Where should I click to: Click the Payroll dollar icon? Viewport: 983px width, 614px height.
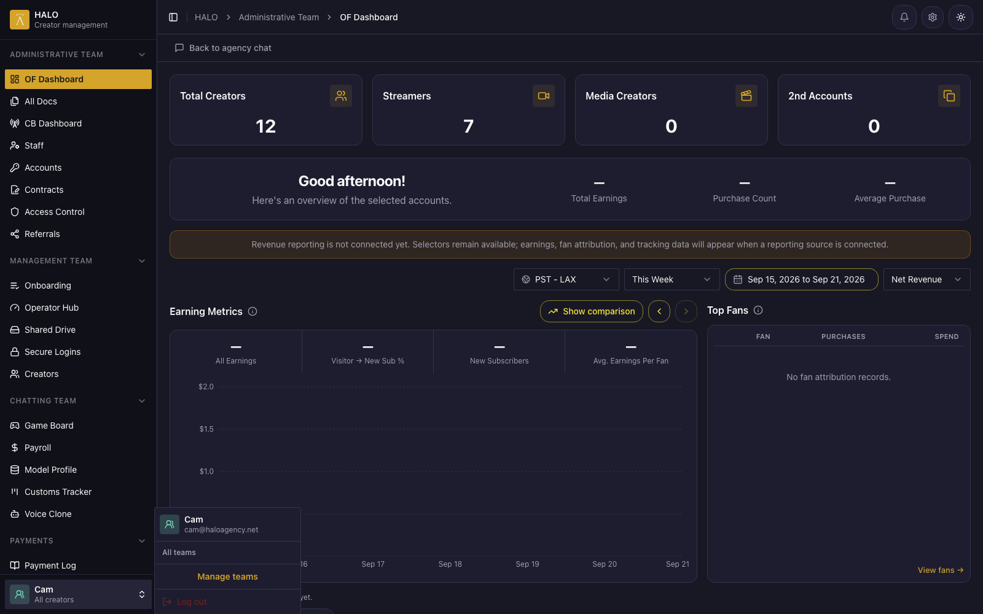pos(15,448)
